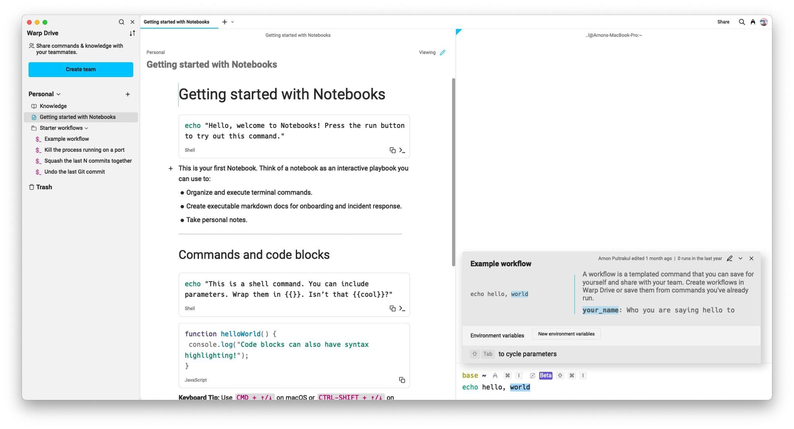This screenshot has height=429, width=794.
Task: Click the Personal breadcrumb above the notebook title
Action: pos(156,52)
